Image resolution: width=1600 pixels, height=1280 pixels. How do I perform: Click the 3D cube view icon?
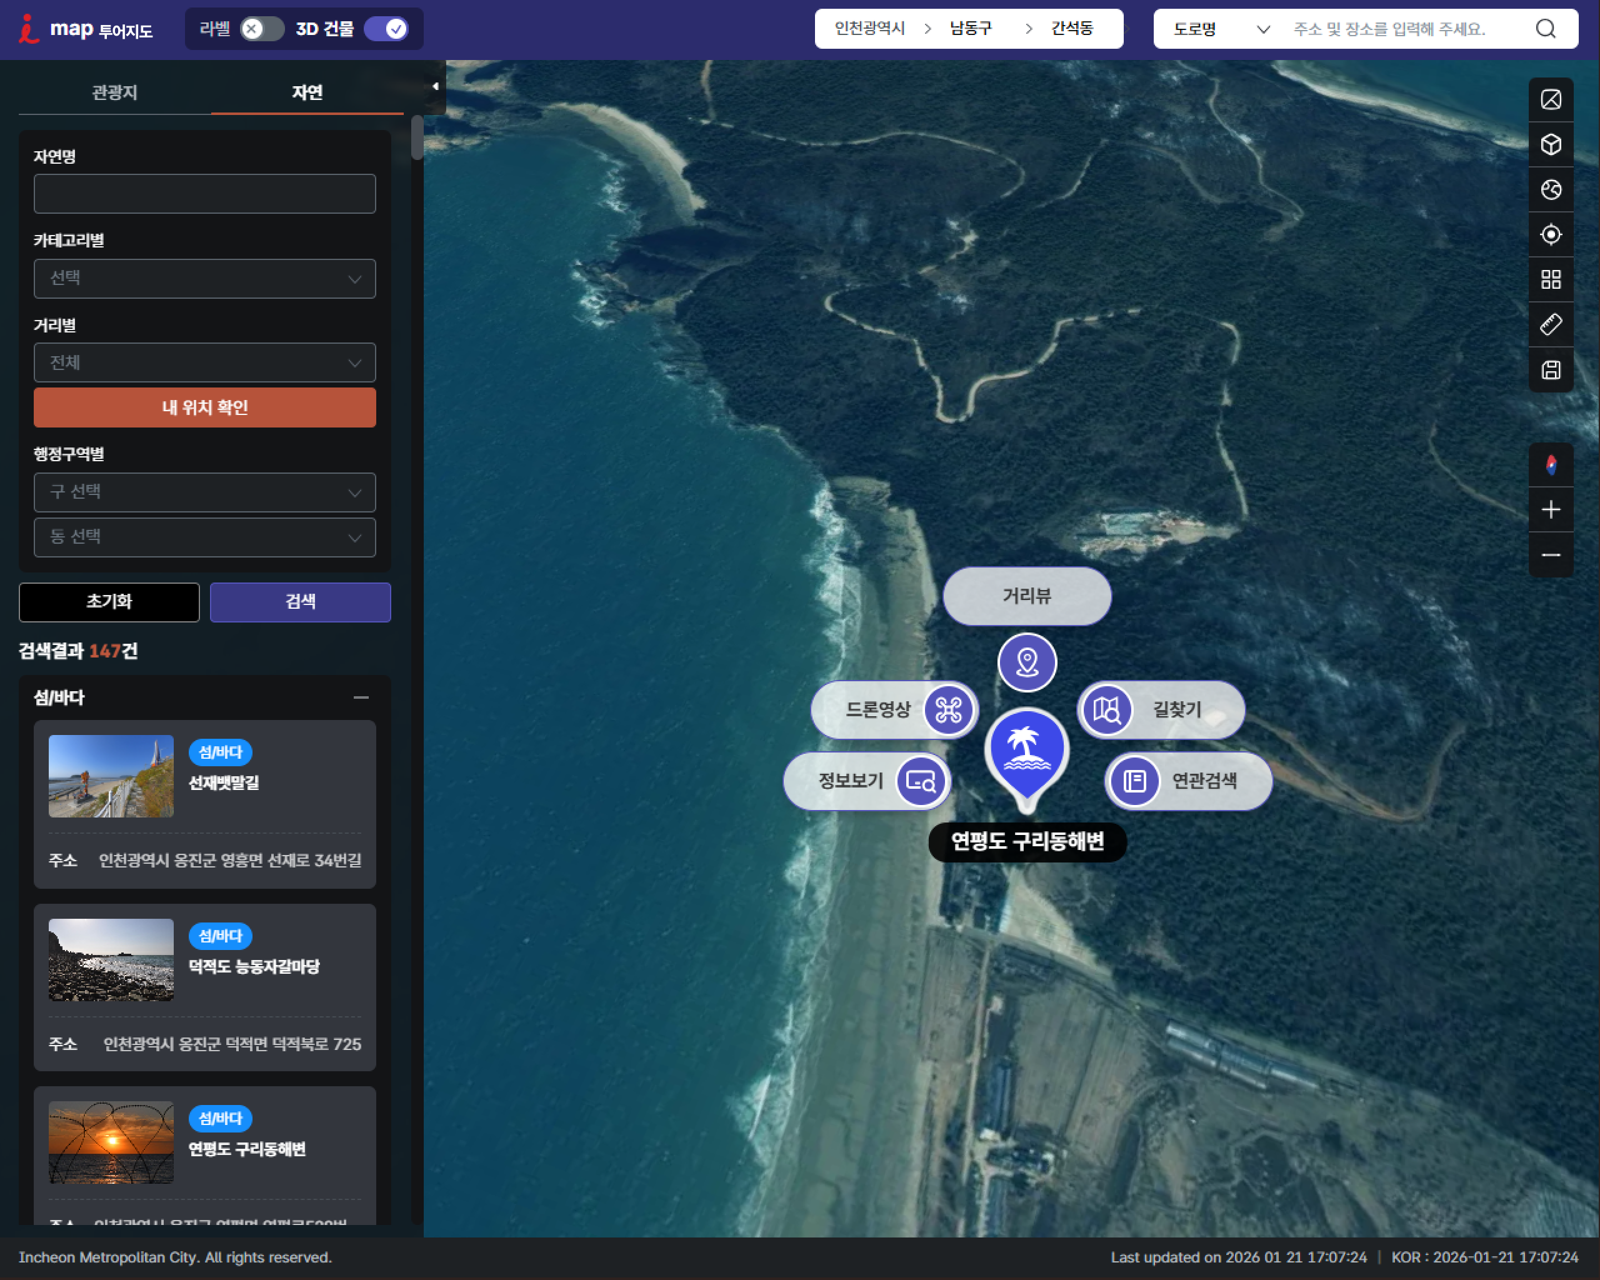click(1550, 144)
